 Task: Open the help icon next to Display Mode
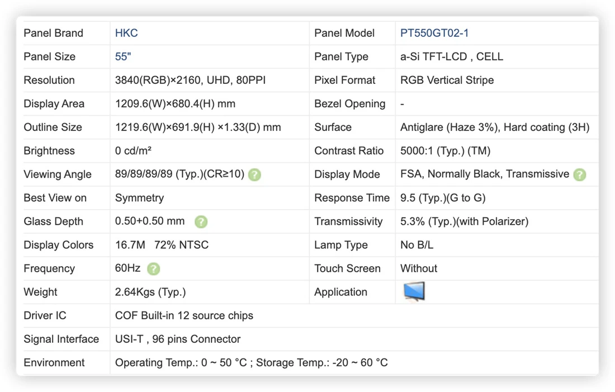coord(579,174)
